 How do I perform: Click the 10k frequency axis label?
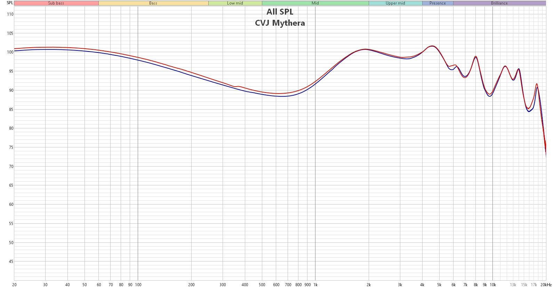click(x=493, y=285)
